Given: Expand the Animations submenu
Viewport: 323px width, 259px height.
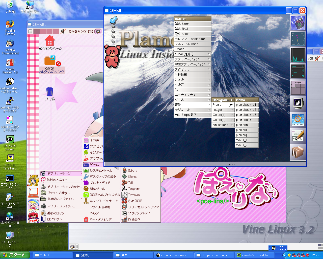Looking at the screenshot, I should [223, 125].
